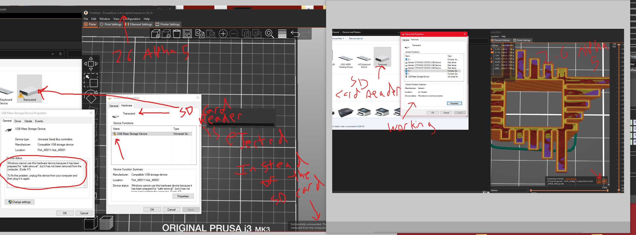Click Cancel in left Transcend Properties dialog
636x235 pixels.
(x=171, y=210)
